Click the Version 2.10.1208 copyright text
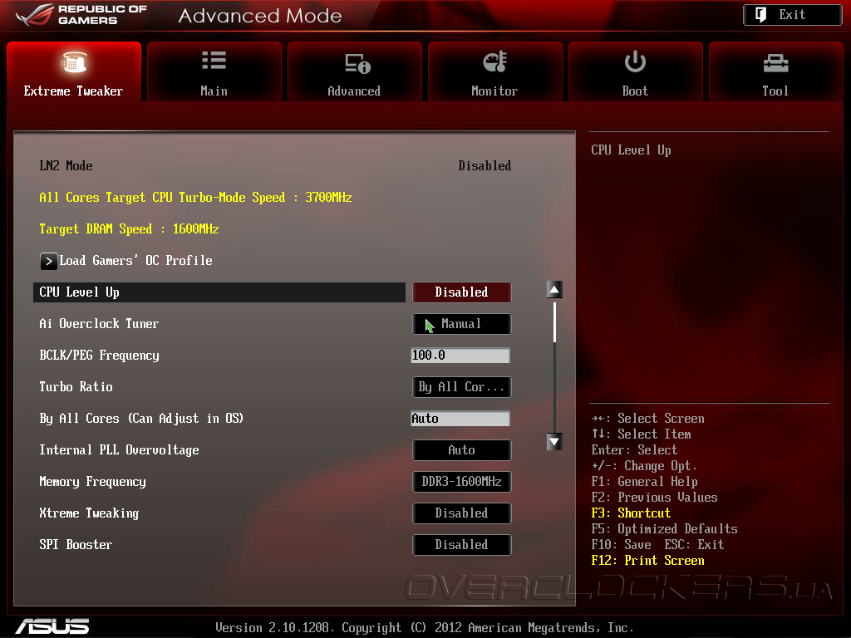Screen dimensions: 851x638 pyautogui.click(x=425, y=628)
